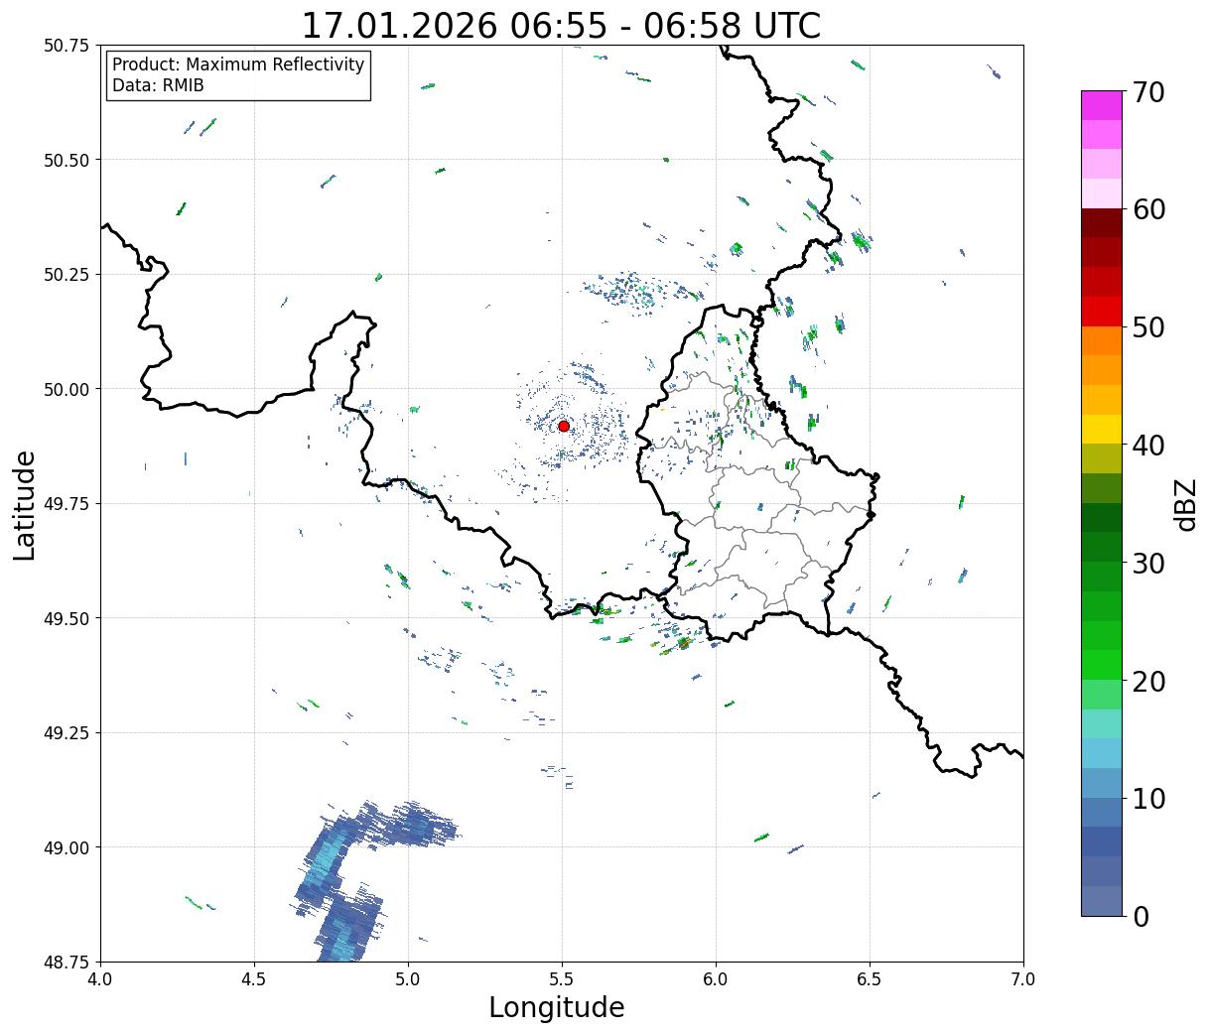Click the longitude tick label '4.5'
This screenshot has height=1032, width=1210.
click(254, 979)
